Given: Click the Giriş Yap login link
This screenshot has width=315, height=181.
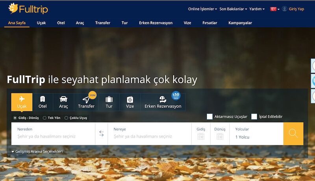Looking at the screenshot, I should (x=296, y=9).
